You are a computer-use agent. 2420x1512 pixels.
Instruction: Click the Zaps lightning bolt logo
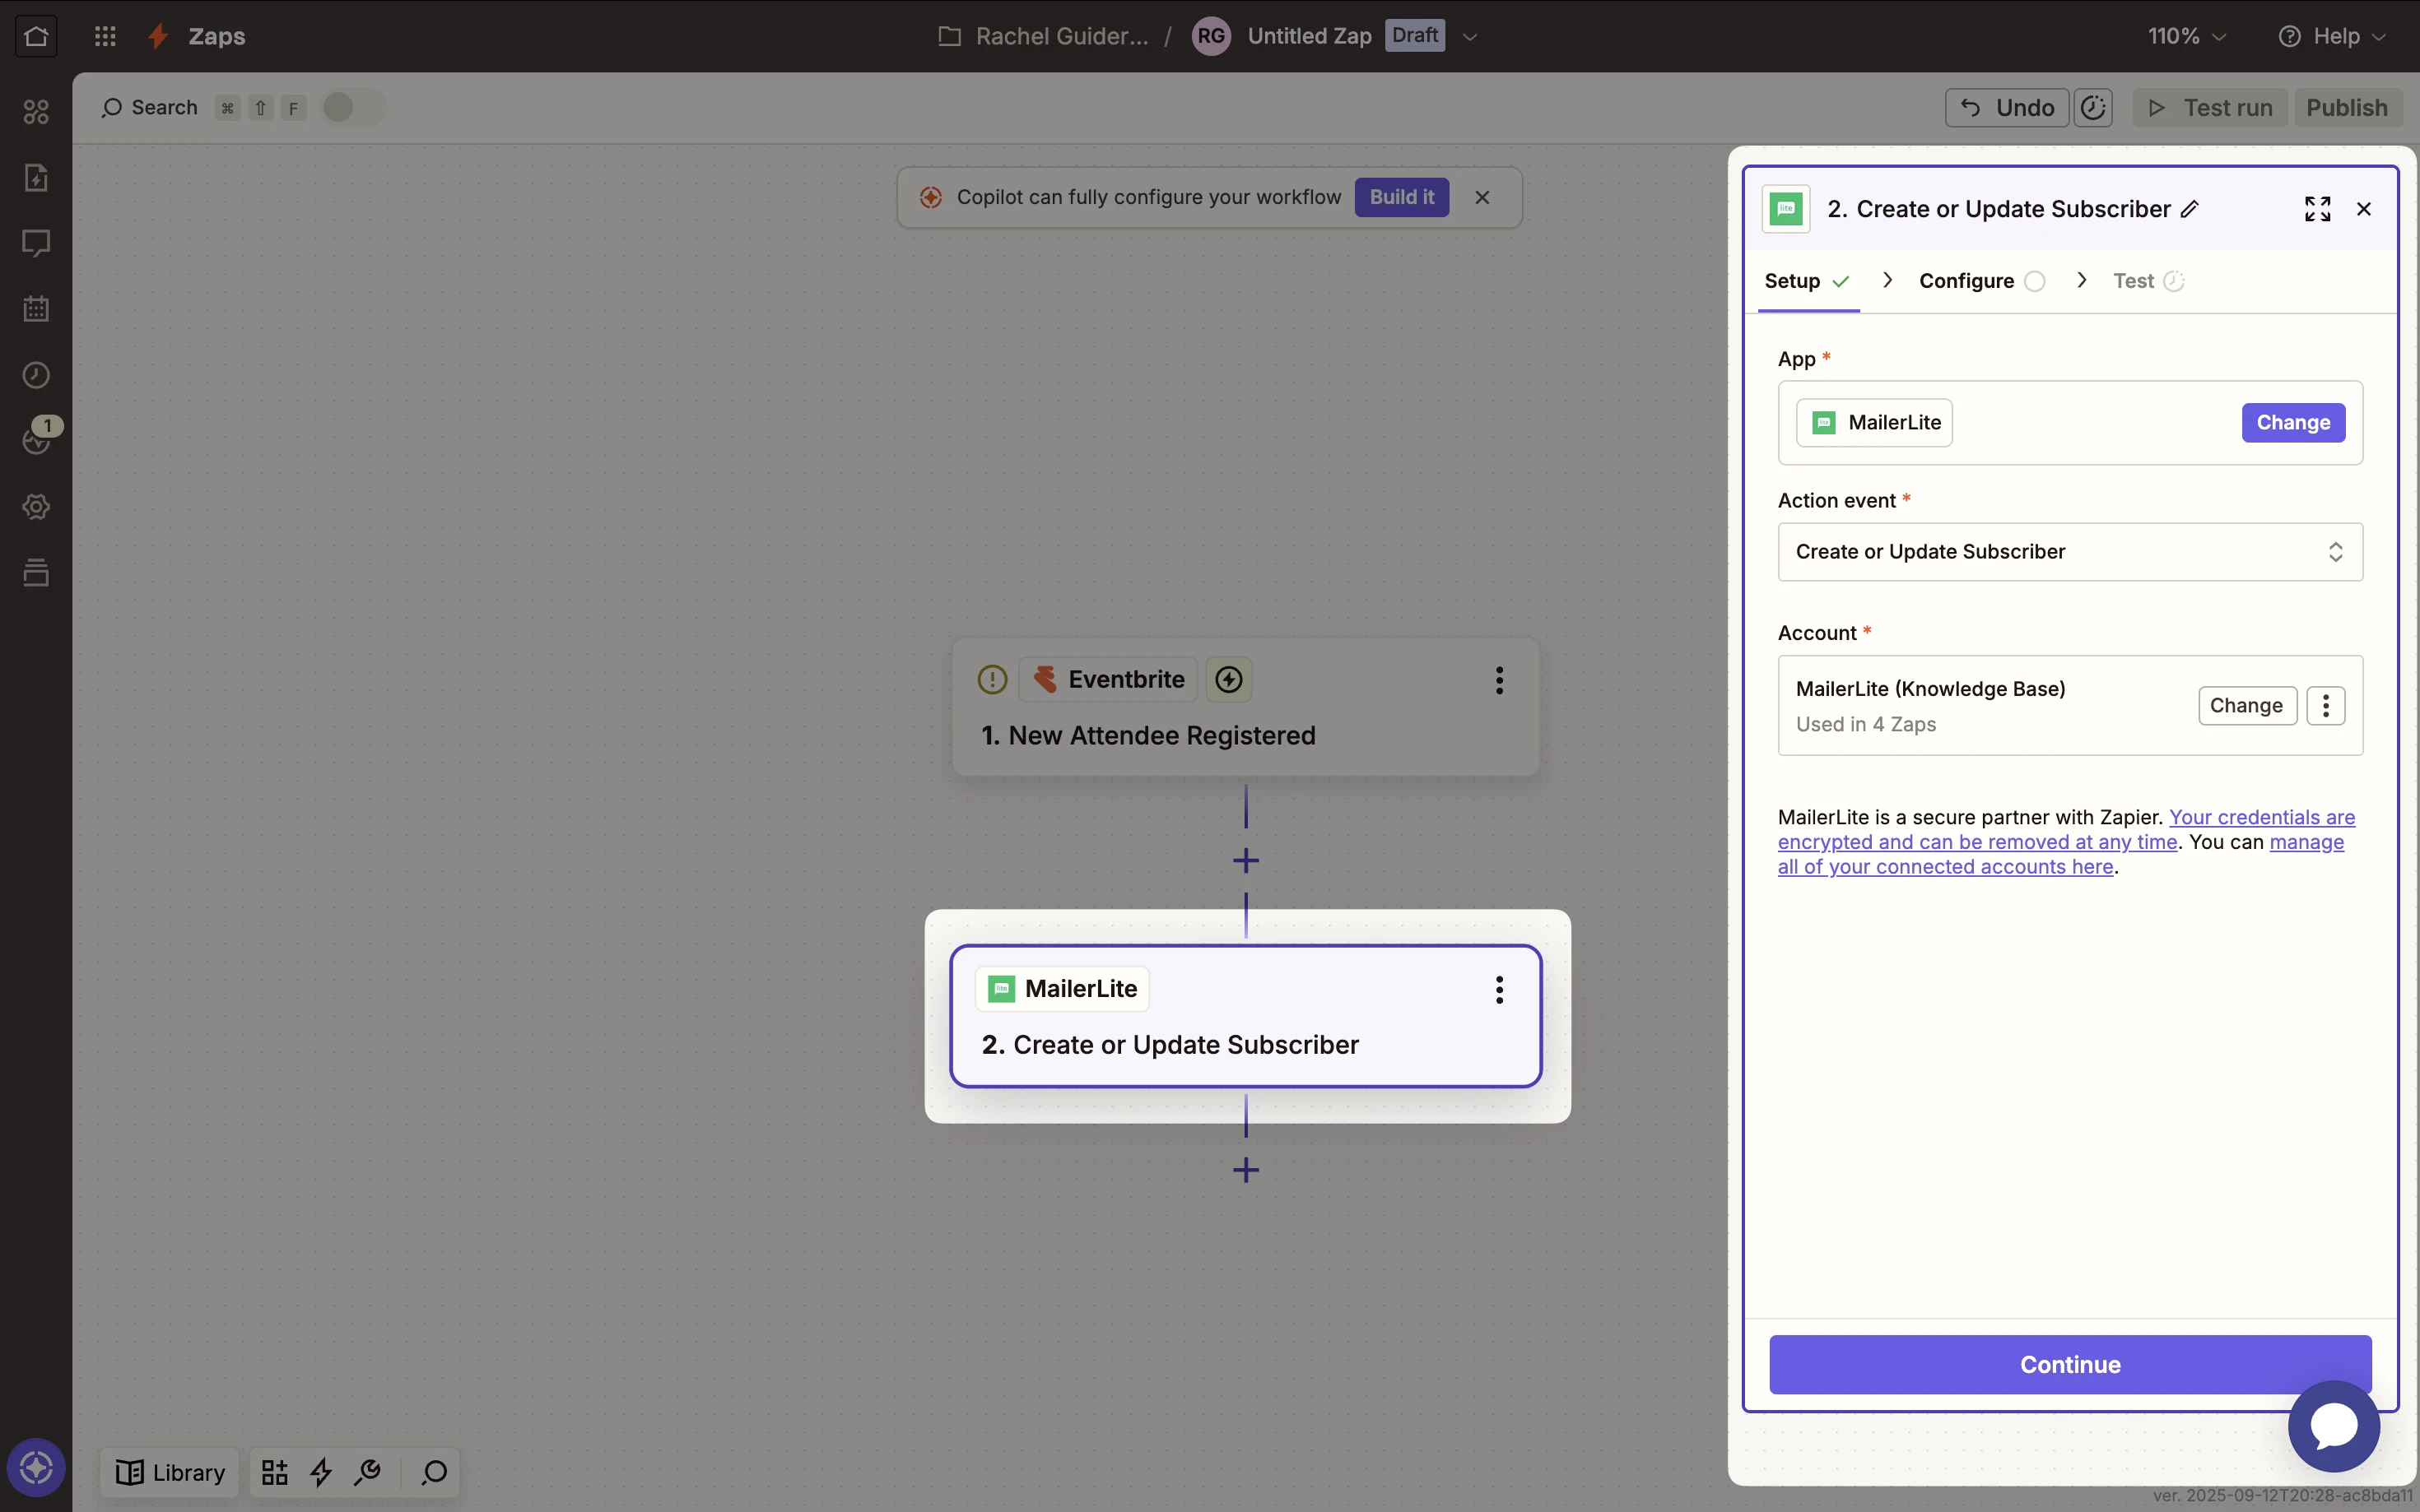pos(158,36)
